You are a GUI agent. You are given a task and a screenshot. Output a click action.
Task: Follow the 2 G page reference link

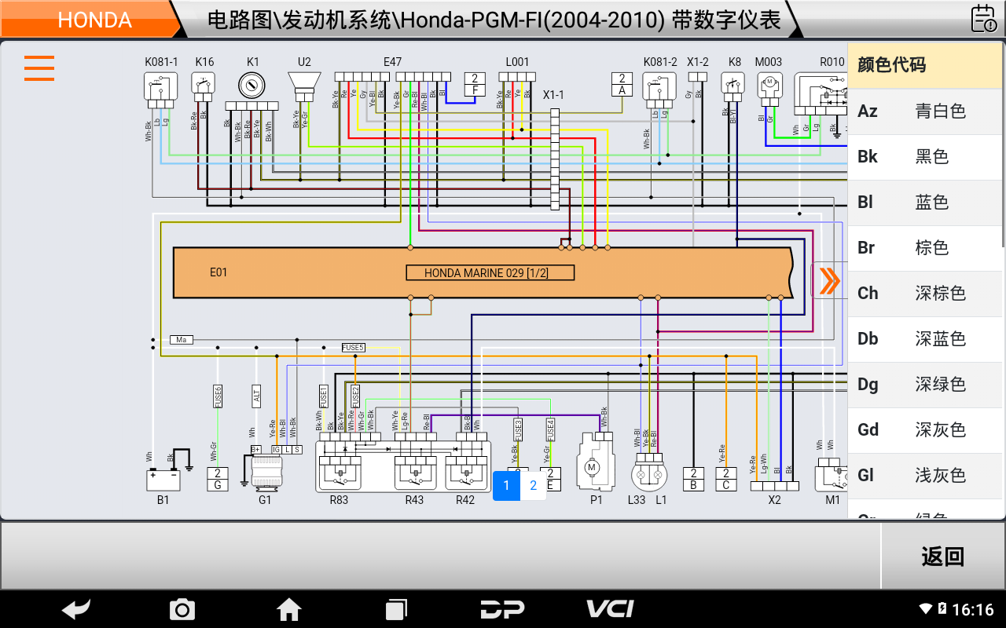(217, 479)
